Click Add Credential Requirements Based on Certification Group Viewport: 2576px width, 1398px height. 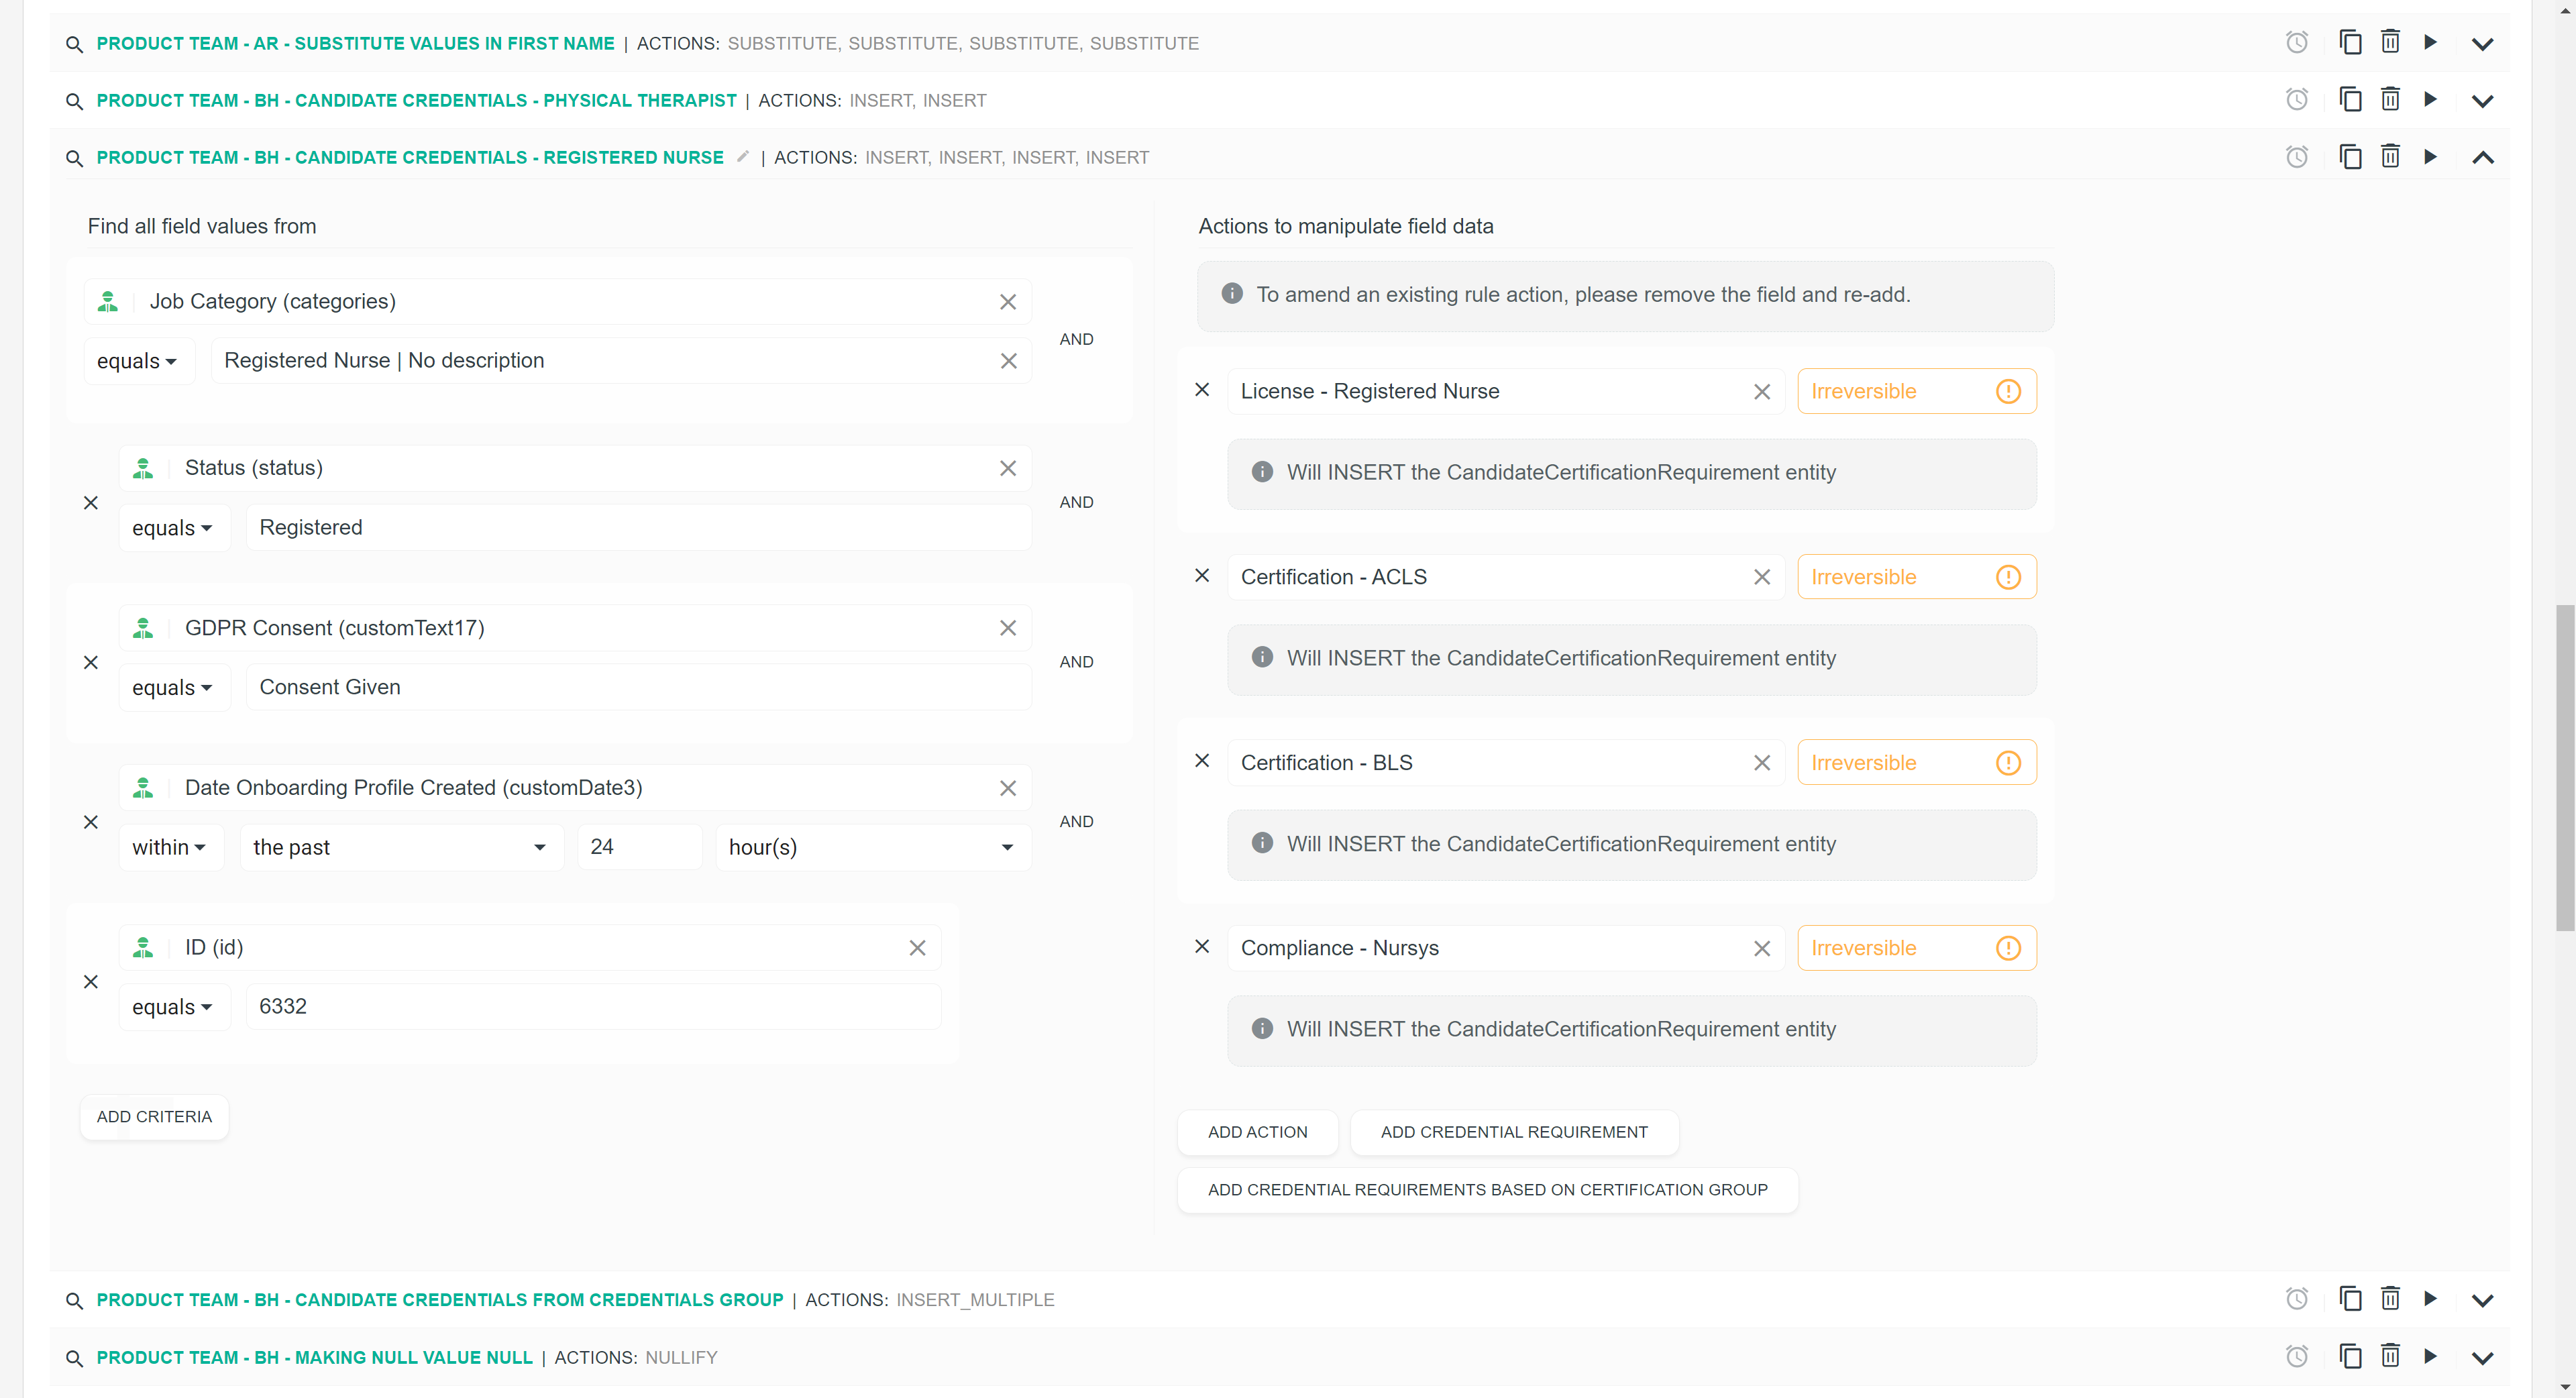click(x=1488, y=1190)
